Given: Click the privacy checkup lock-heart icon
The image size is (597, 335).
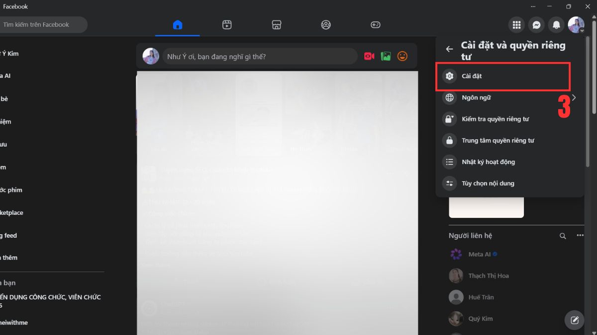Looking at the screenshot, I should click(450, 119).
